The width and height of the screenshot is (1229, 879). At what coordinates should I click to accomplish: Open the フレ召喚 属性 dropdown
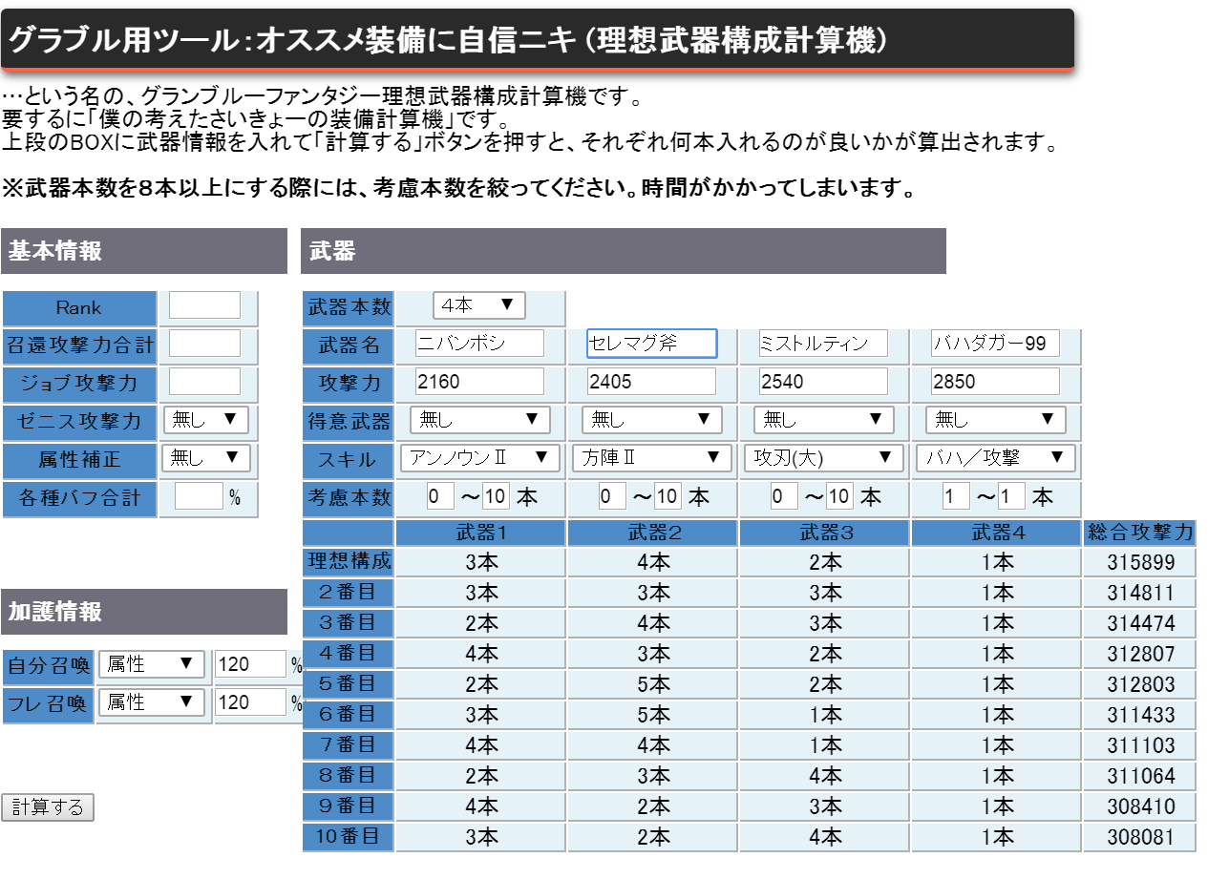152,702
